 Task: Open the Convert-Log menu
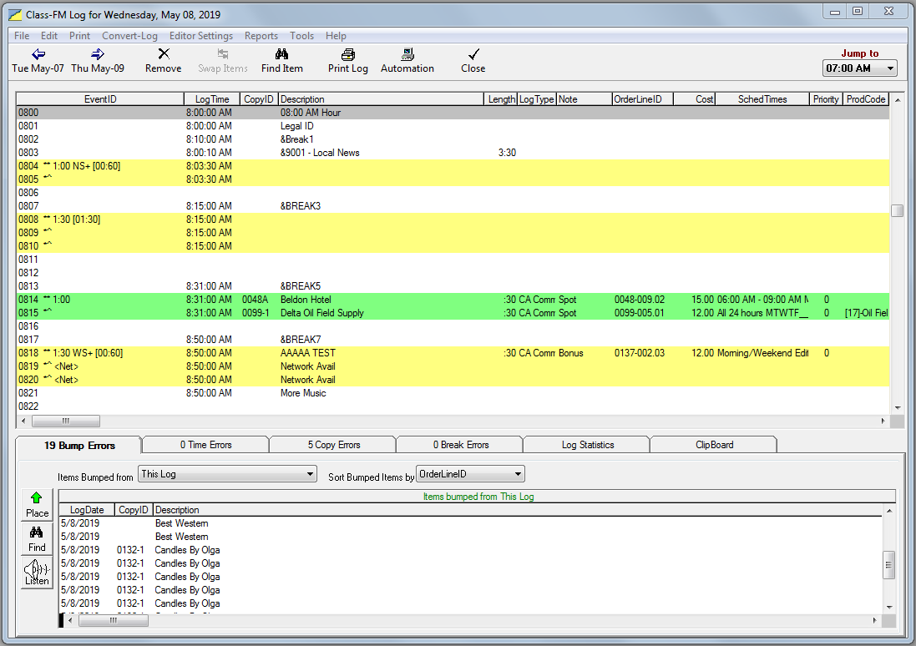[129, 36]
